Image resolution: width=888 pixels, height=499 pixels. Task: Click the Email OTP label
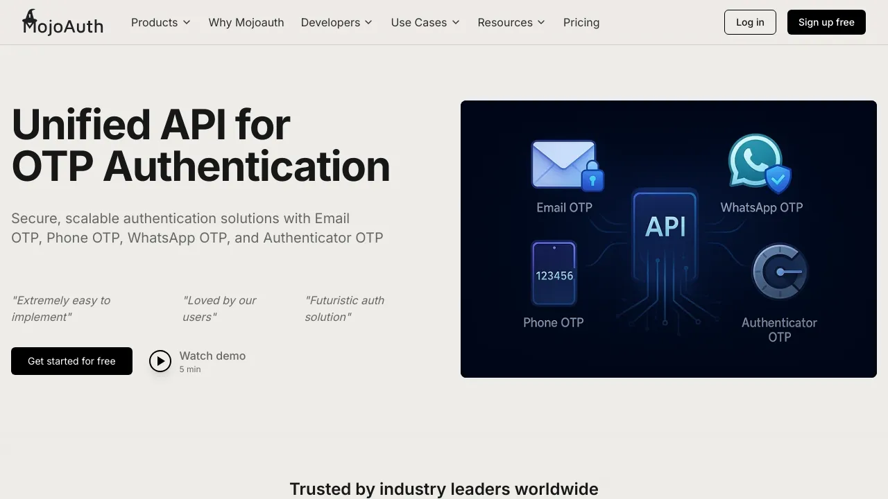point(564,207)
